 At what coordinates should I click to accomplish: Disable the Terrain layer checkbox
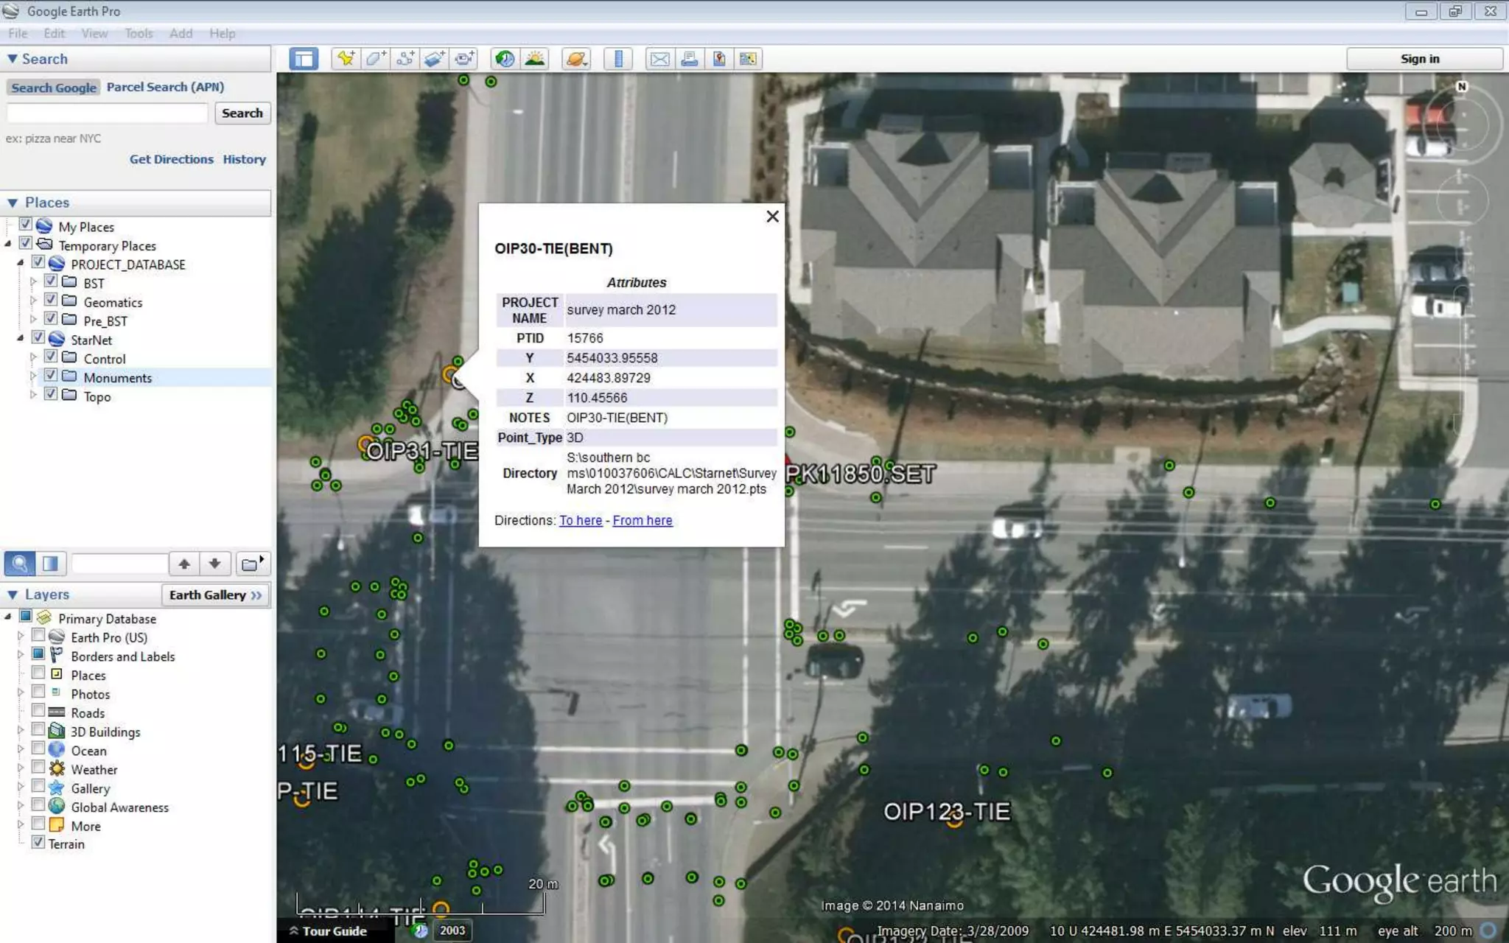38,843
